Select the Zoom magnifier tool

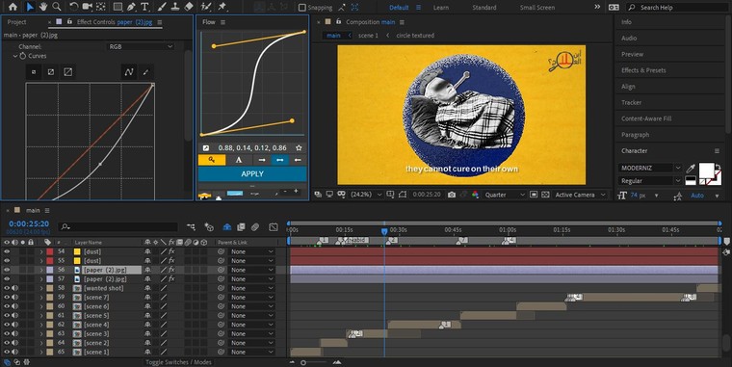coord(57,7)
